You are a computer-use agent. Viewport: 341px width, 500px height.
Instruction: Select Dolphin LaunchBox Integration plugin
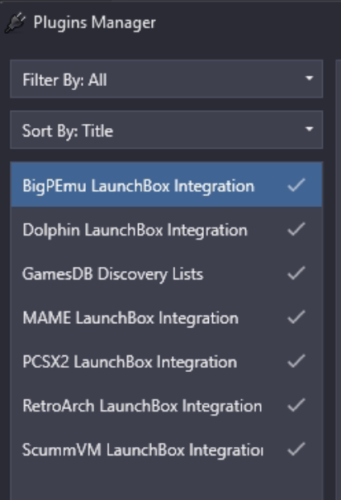166,229
